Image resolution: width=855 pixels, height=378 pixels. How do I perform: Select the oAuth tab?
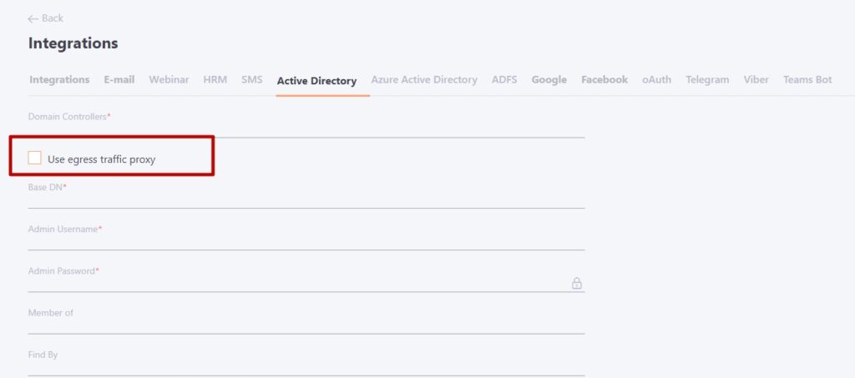(656, 79)
